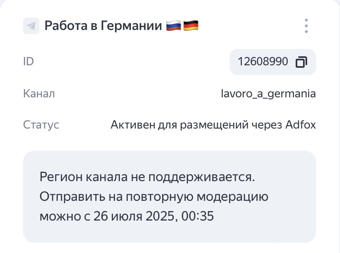This screenshot has width=340, height=253.
Task: Open the three-dot options menu
Action: pos(306,26)
